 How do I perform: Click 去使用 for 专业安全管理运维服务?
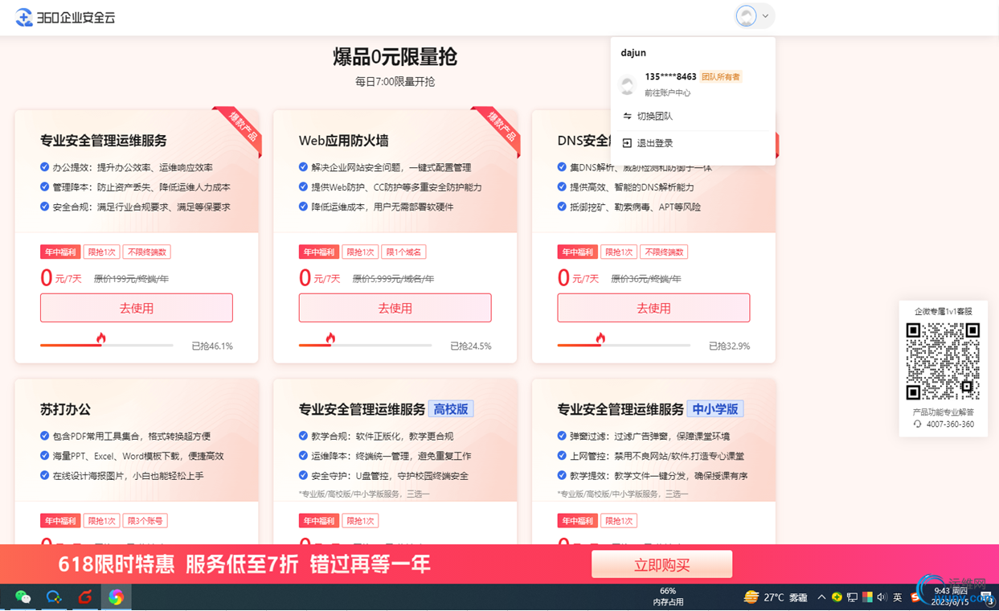(137, 308)
